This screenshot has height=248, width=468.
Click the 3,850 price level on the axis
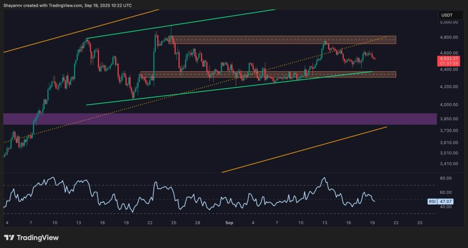(447, 119)
